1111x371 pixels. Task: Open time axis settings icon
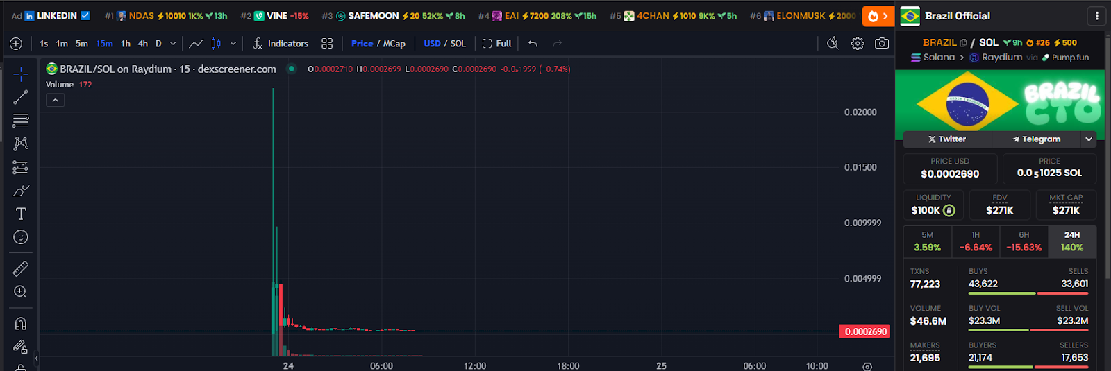point(867,366)
